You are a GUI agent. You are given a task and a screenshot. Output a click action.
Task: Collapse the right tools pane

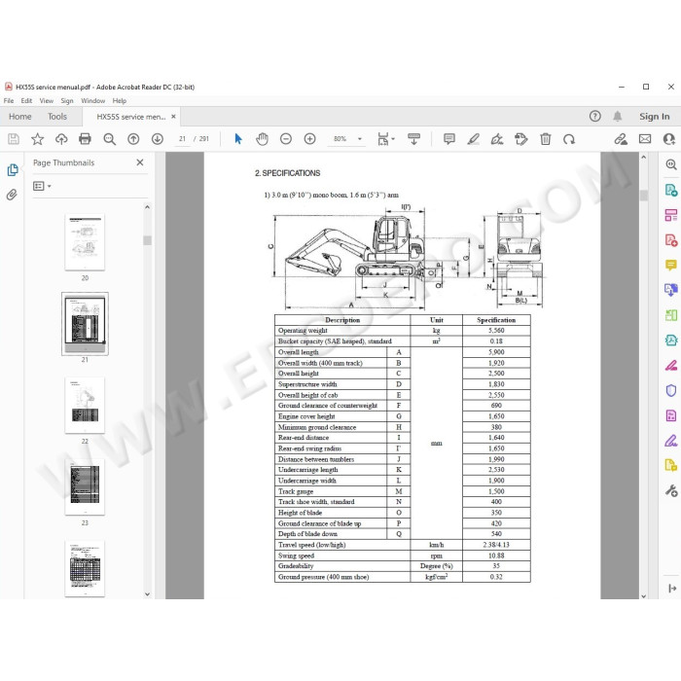[x=672, y=588]
